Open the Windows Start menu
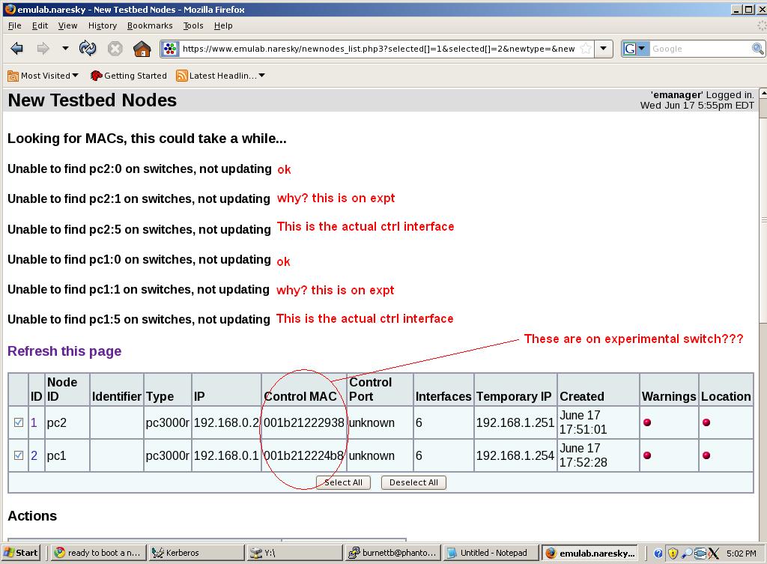 point(20,553)
